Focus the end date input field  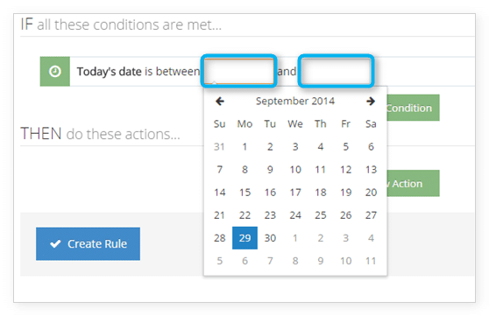337,71
